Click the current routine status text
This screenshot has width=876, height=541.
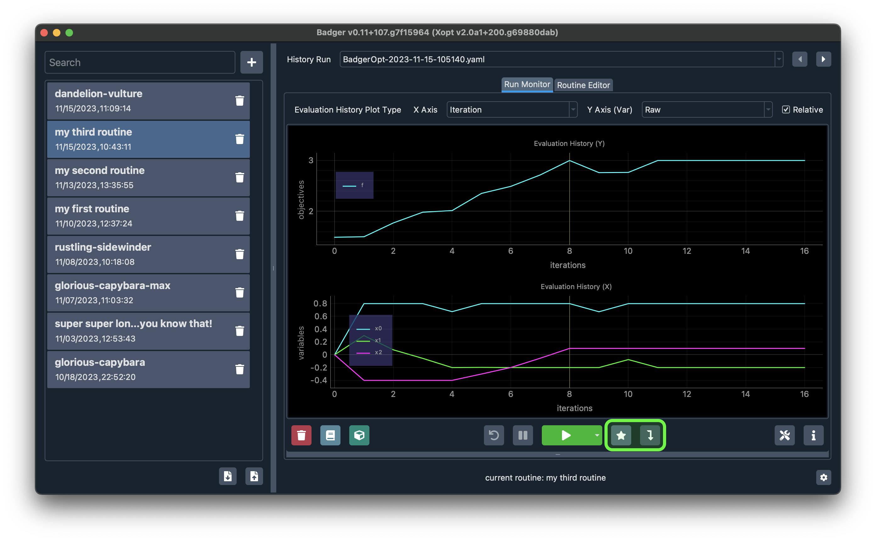[545, 478]
